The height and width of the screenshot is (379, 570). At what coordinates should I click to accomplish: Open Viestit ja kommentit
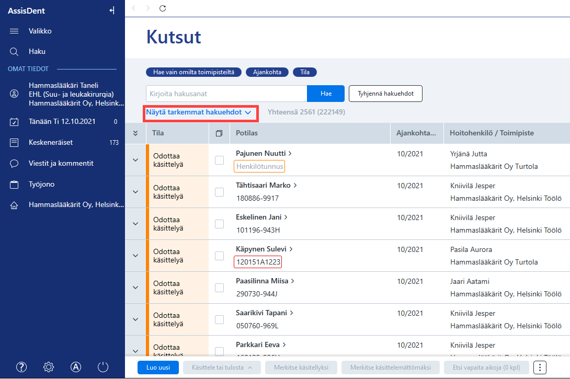[61, 164]
